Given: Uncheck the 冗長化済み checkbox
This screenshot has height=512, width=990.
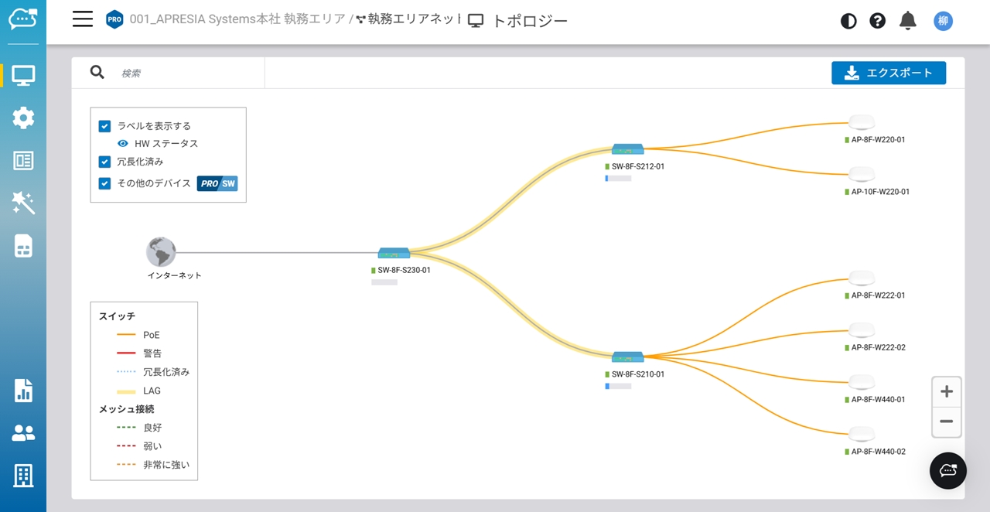Looking at the screenshot, I should coord(105,162).
